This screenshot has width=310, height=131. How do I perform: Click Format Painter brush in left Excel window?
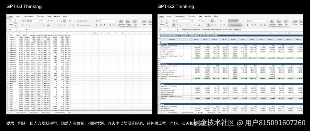[x=16, y=25]
